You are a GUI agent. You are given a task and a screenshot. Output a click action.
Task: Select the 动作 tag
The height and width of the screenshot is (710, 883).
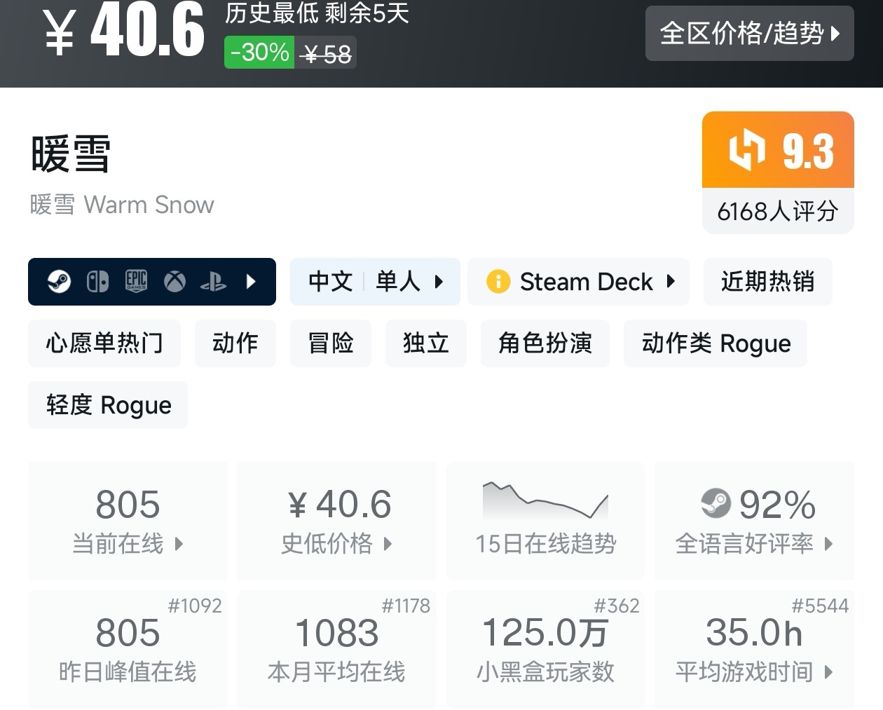[235, 343]
